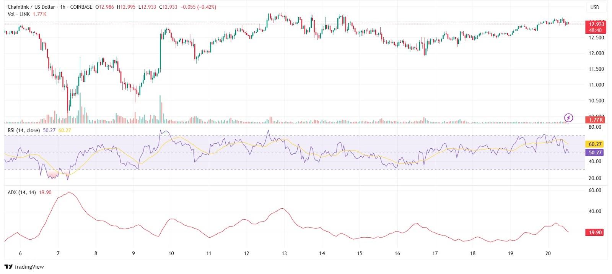The width and height of the screenshot is (612, 274).
Task: Click date label 10 on time axis
Action: click(171, 253)
